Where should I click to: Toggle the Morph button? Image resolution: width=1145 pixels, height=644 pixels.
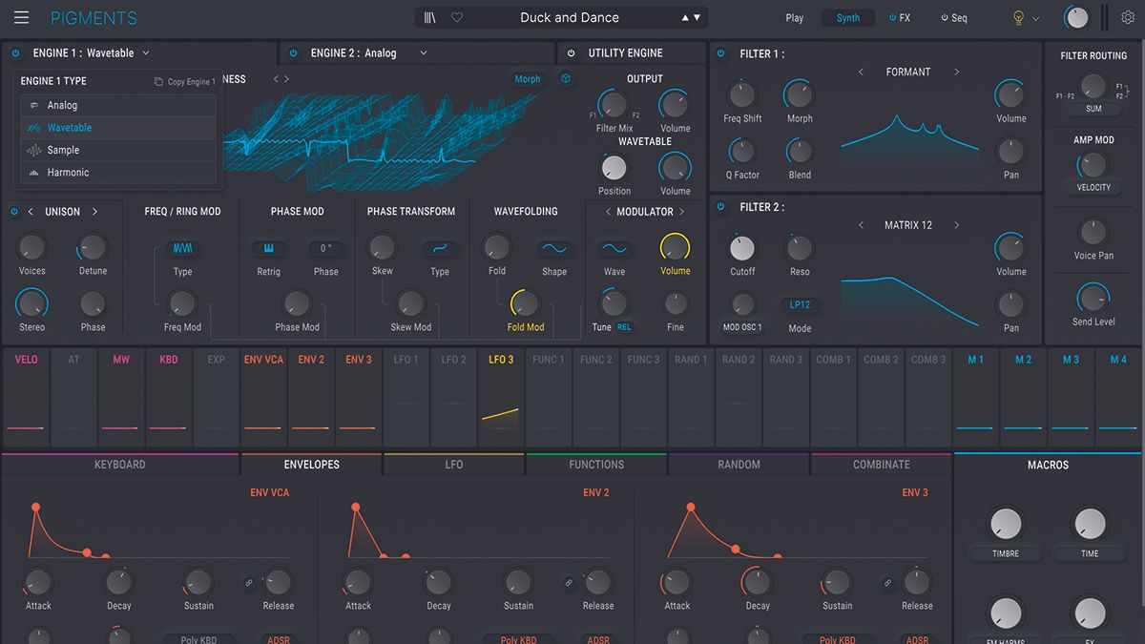(527, 79)
